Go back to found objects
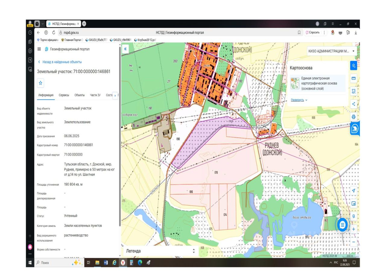Screen dimensions: 386x273 coord(60,62)
